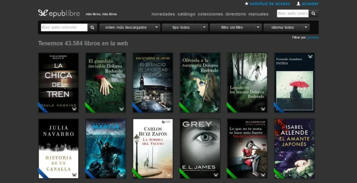Open El silencio de la ciudad blanca cover

pos(153,83)
